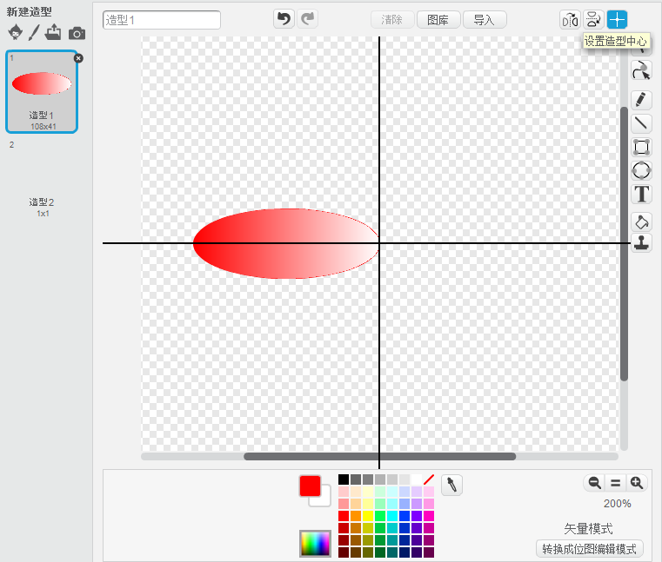Select the Ellipse tool

641,170
